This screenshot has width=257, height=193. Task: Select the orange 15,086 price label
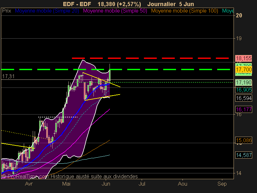coord(244,140)
